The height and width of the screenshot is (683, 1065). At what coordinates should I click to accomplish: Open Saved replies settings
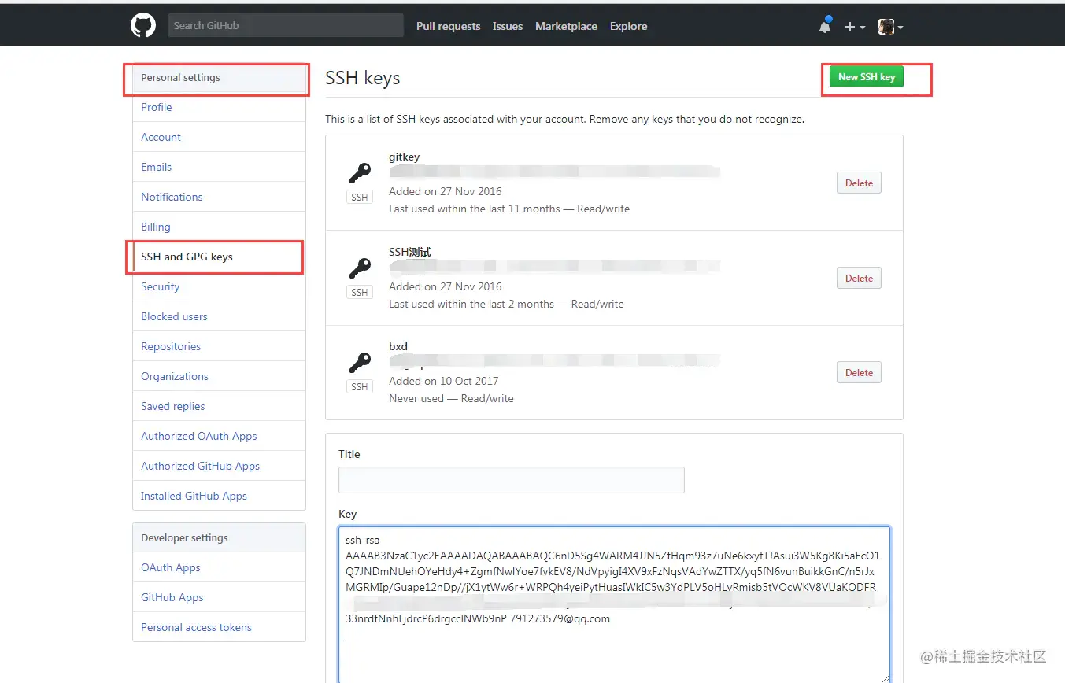[219, 406]
